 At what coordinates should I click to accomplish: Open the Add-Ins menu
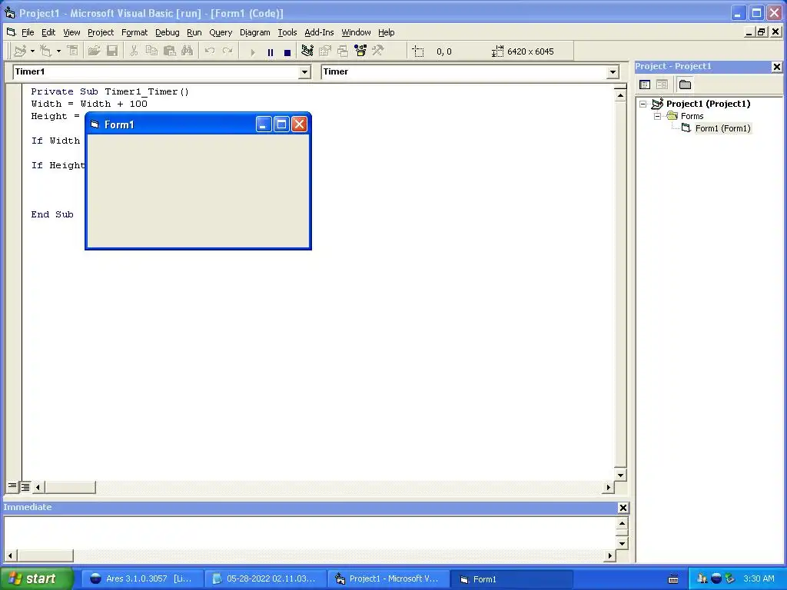tap(319, 32)
